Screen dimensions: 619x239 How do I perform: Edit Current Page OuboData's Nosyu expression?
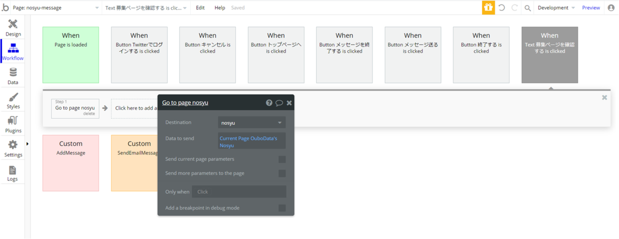pyautogui.click(x=252, y=141)
